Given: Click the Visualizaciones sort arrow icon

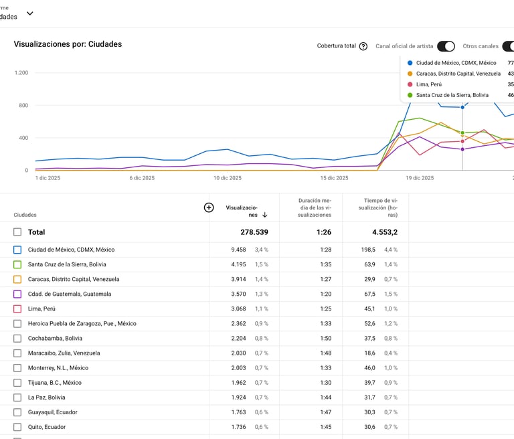Looking at the screenshot, I should click(x=265, y=215).
